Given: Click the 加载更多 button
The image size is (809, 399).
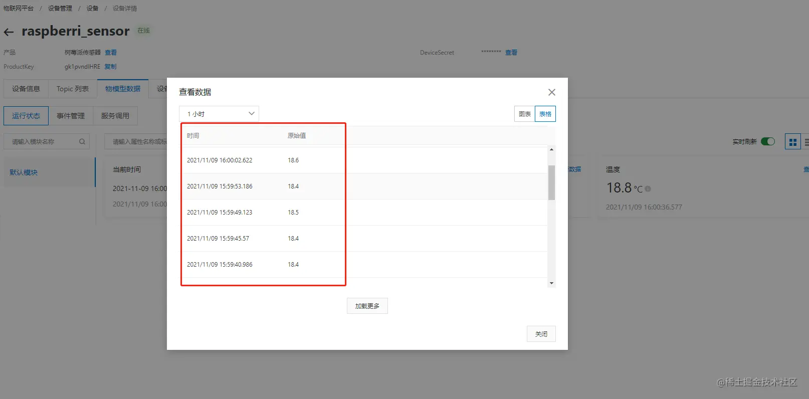Looking at the screenshot, I should click(367, 306).
